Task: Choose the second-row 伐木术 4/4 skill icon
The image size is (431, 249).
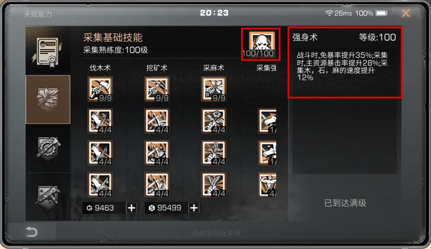Action: 100,121
